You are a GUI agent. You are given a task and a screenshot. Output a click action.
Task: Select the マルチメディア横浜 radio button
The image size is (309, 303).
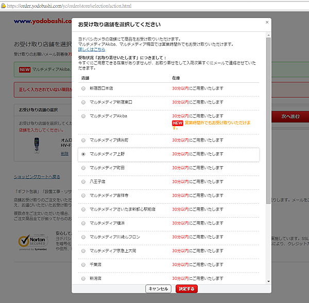point(83,223)
